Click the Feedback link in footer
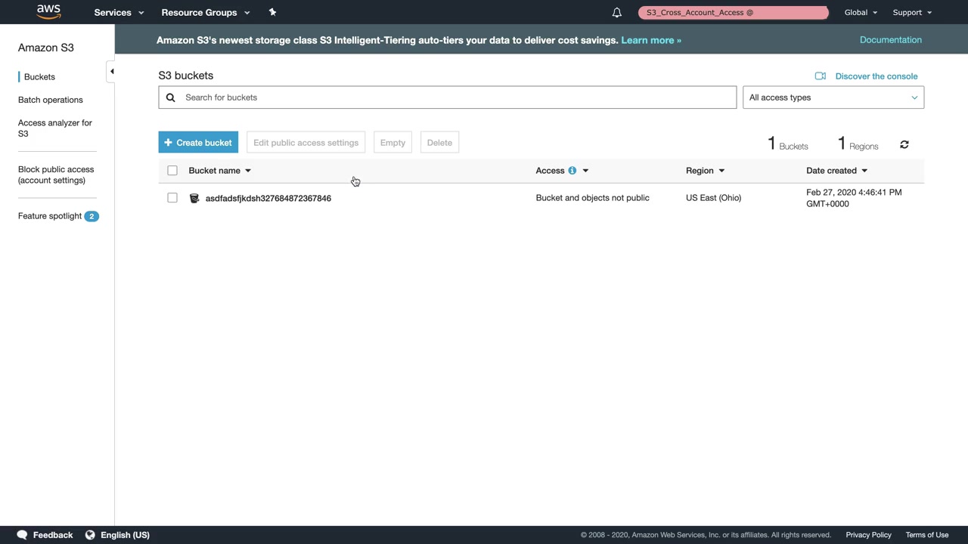Image resolution: width=968 pixels, height=544 pixels. [x=53, y=535]
